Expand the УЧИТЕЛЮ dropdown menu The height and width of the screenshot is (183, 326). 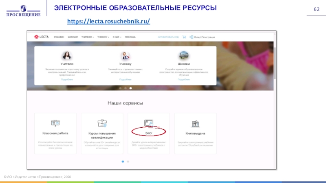[88, 37]
